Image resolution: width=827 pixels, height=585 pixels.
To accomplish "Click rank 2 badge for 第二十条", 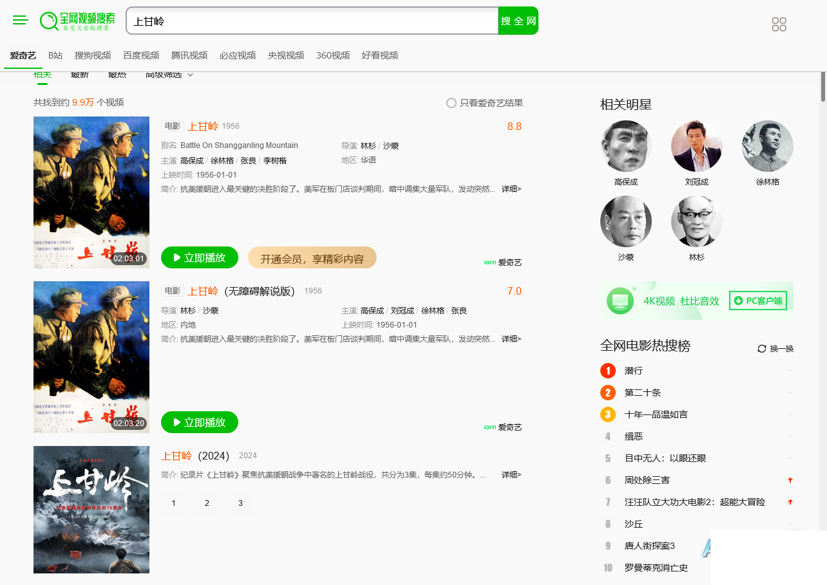I will (x=608, y=393).
